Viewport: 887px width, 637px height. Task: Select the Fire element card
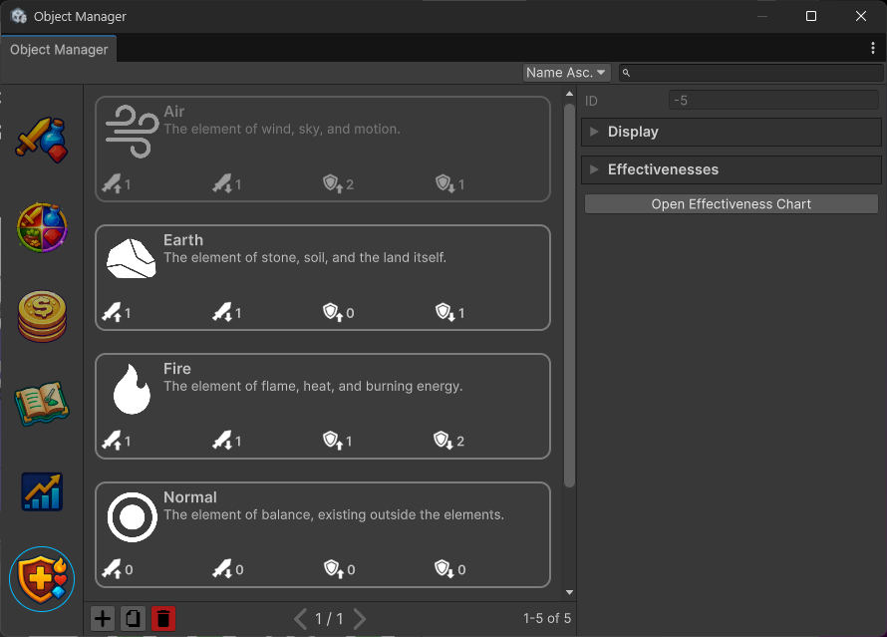[x=322, y=406]
